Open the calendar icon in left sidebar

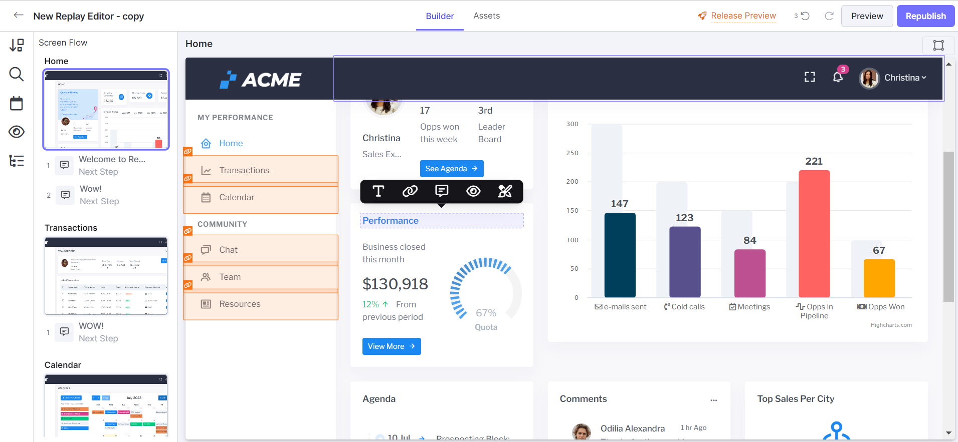pos(17,104)
